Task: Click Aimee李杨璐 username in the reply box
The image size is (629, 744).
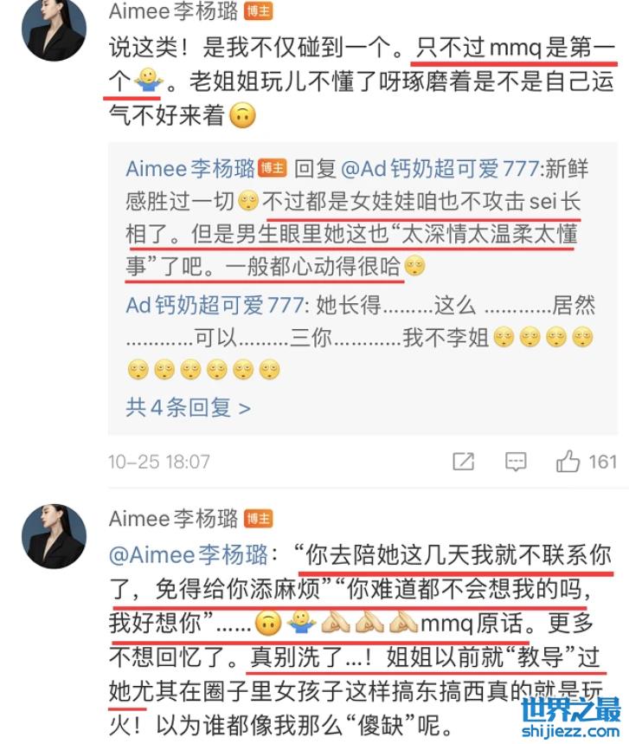Action: tap(190, 168)
